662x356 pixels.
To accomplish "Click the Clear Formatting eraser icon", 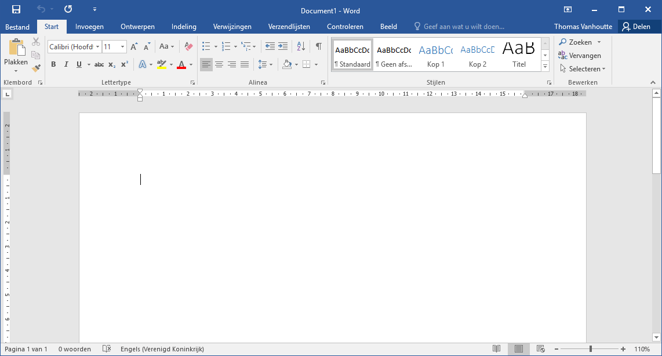I will (x=188, y=46).
